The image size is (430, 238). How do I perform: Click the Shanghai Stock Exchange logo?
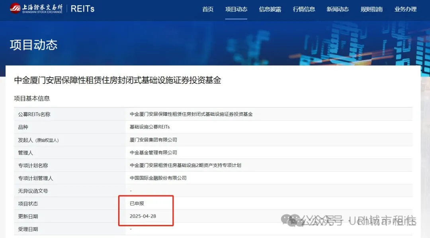click(36, 8)
